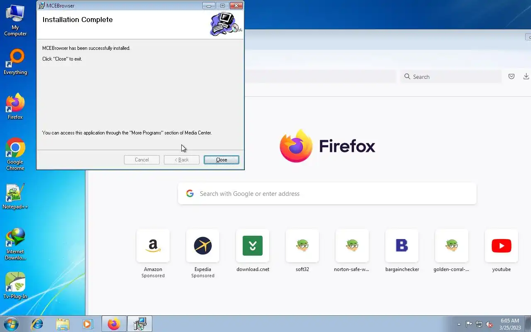Select the MCEBrowser installer taskbar button

(x=140, y=324)
